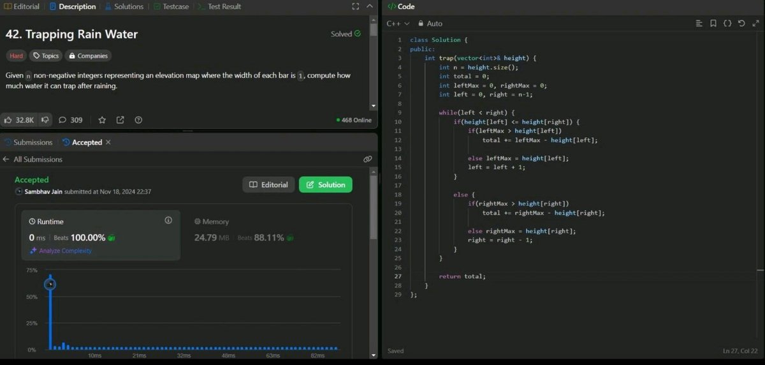Select the Runtime stats card
Image resolution: width=765 pixels, height=365 pixels.
[x=101, y=235]
